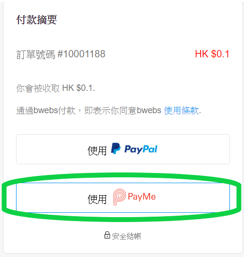Click the 安全結帳 secure checkout label

[x=126, y=236]
